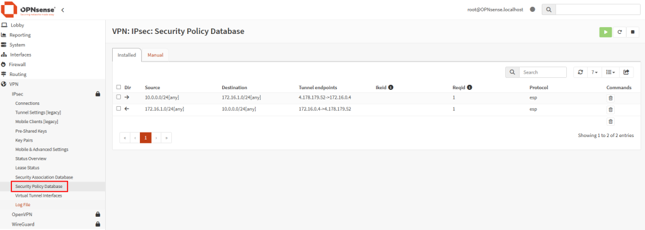This screenshot has width=645, height=230.
Task: Tick the checkbox for the 10.0.0.0/24 source row
Action: click(118, 97)
